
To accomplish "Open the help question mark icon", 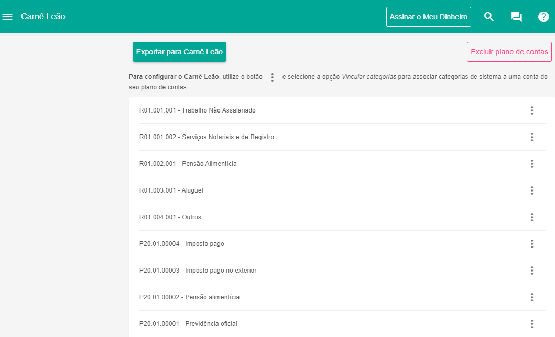I will coord(543,17).
